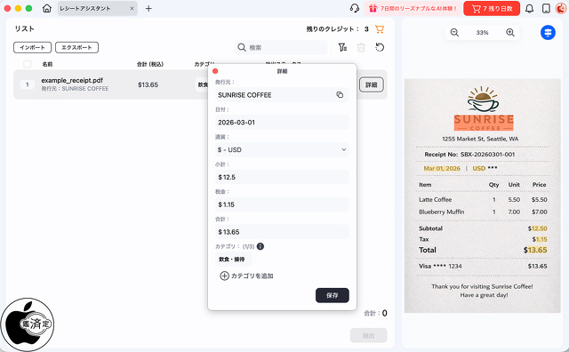Open a new tab with plus icon
Viewport: 569px width, 352px height.
148,8
